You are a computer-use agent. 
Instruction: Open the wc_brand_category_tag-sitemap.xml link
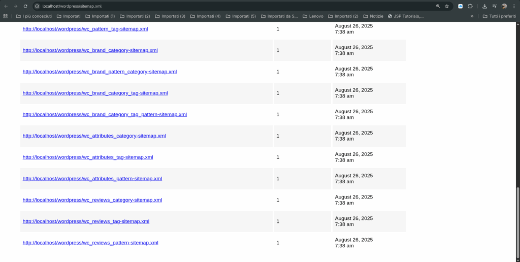click(95, 93)
